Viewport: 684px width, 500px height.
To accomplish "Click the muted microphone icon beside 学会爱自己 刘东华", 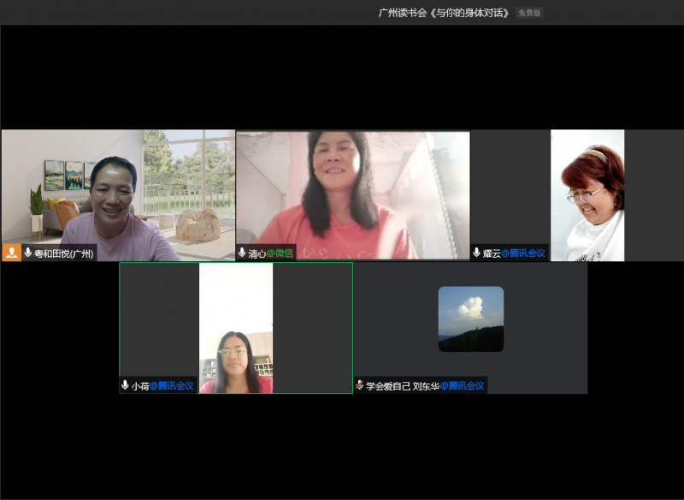I will [360, 386].
